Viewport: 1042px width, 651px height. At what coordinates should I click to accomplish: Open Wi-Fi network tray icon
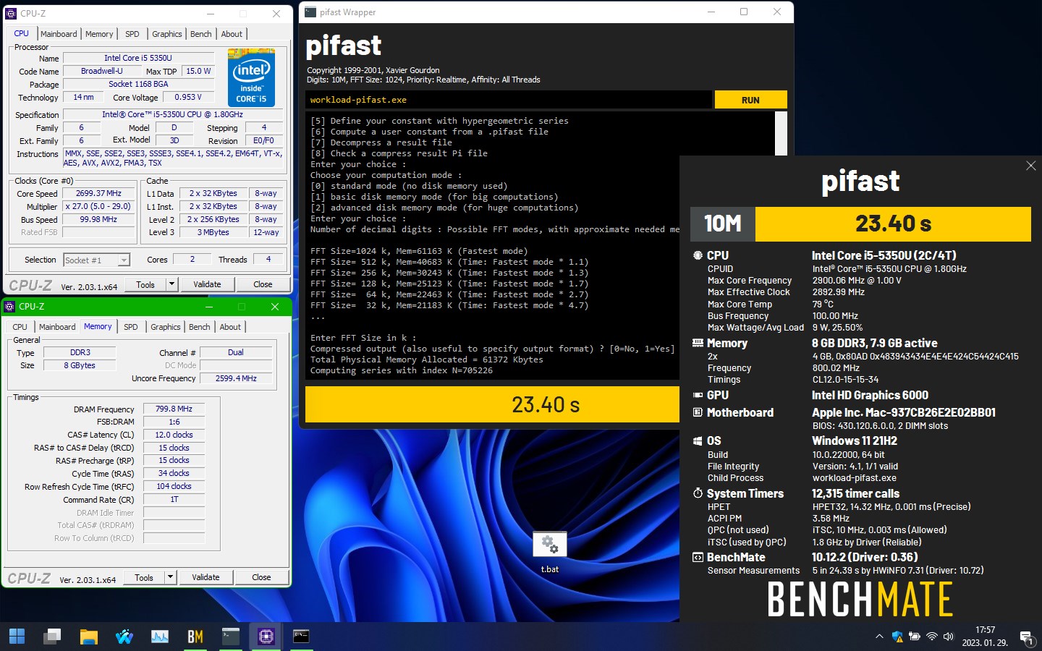[932, 637]
